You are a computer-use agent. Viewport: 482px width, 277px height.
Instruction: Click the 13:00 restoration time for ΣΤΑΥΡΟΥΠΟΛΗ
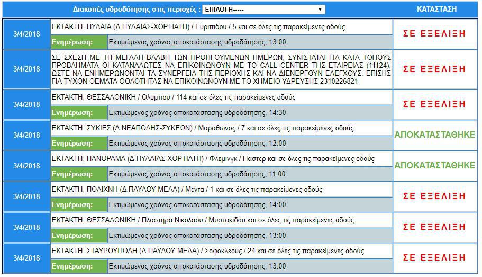(x=197, y=266)
